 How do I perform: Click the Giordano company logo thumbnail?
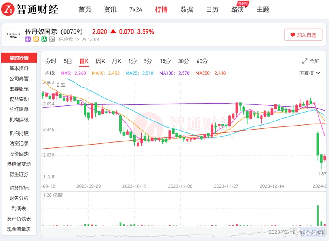tap(13, 35)
